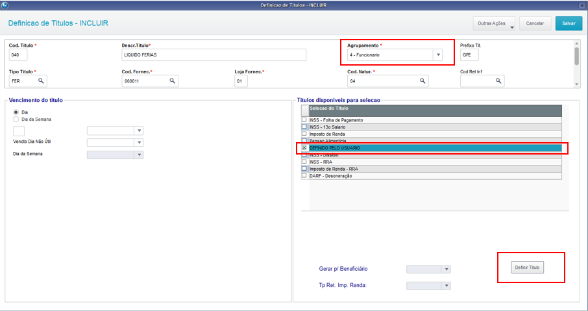Click the Definir Titulo button

click(527, 267)
